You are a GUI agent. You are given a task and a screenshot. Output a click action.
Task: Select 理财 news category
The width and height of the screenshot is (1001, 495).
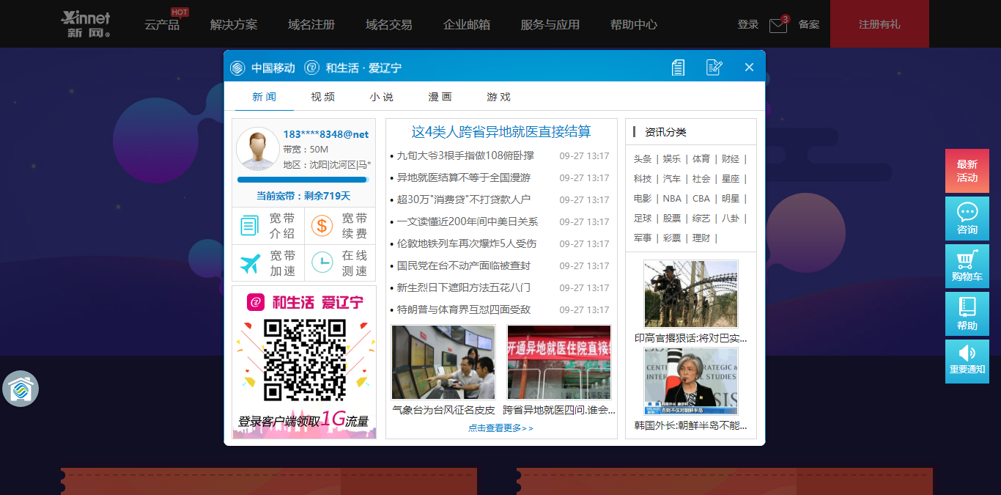[x=701, y=238]
